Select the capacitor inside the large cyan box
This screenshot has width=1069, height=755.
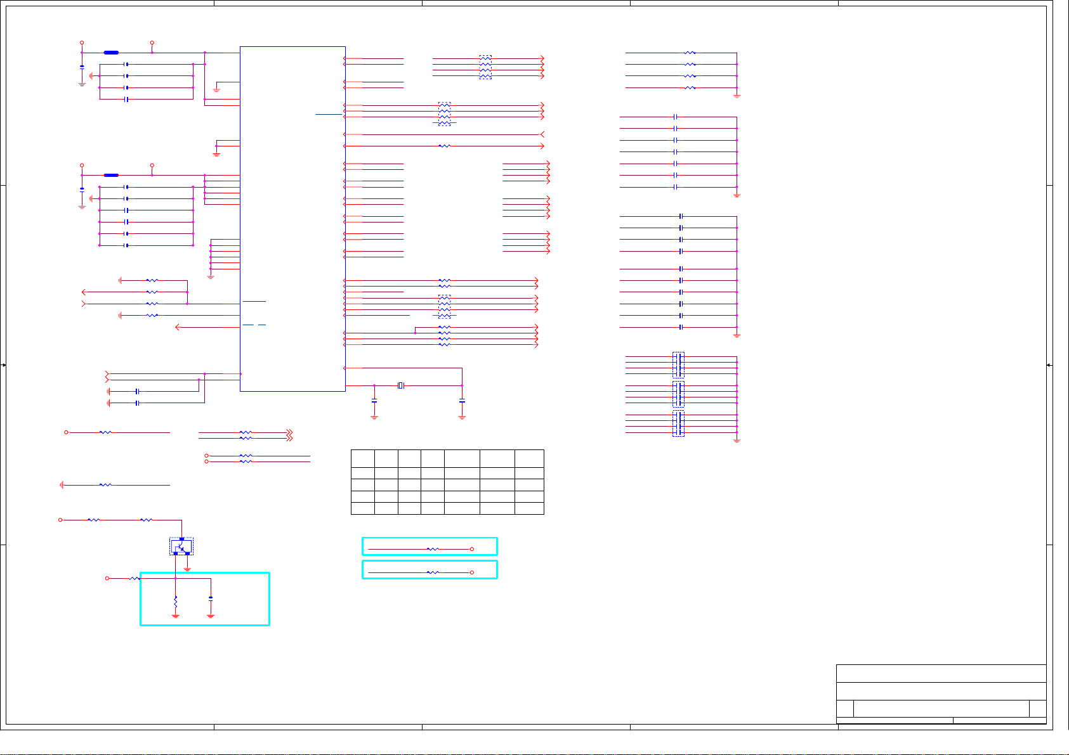(211, 598)
